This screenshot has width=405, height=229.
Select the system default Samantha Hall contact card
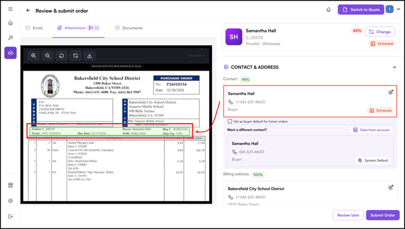(x=310, y=151)
